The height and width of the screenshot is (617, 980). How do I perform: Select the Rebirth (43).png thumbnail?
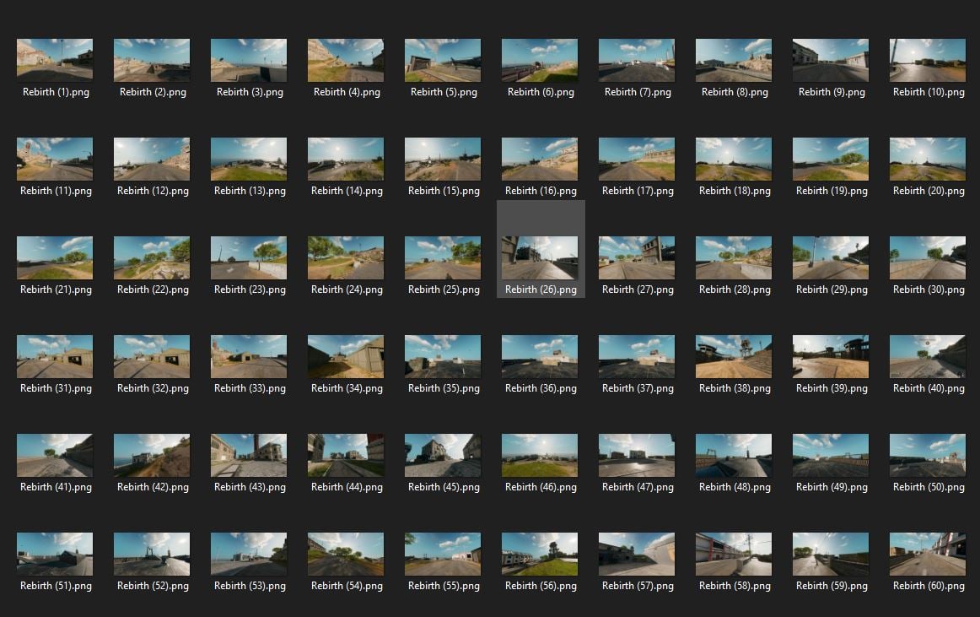tap(249, 456)
